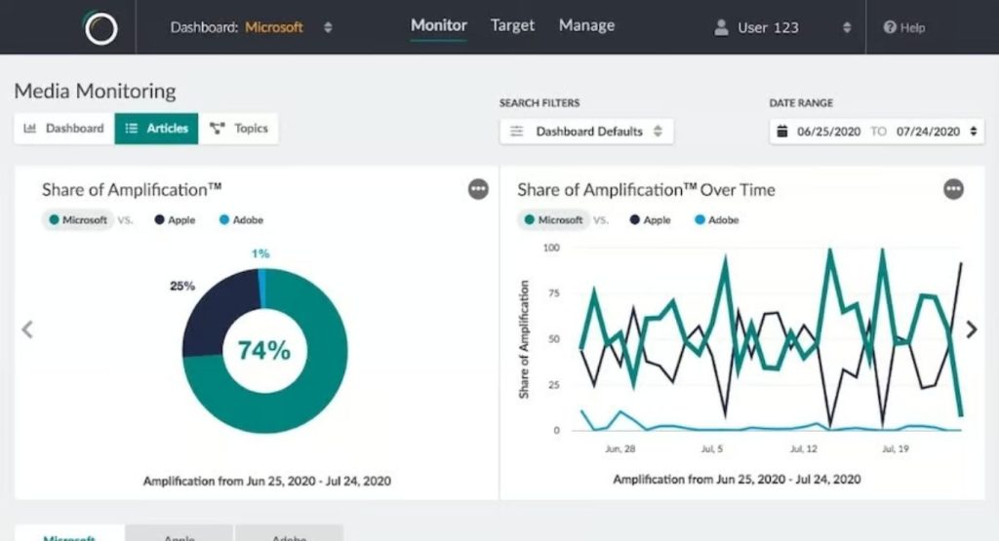Image resolution: width=999 pixels, height=541 pixels.
Task: Toggle Adobe legend in donut chart
Action: click(x=240, y=220)
